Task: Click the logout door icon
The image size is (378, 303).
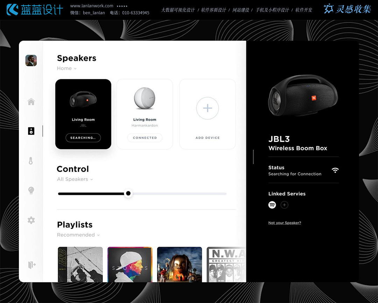Action: (32, 265)
